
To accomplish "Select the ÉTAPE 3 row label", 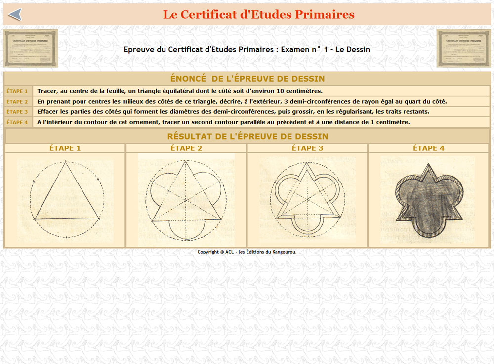I will coord(17,112).
